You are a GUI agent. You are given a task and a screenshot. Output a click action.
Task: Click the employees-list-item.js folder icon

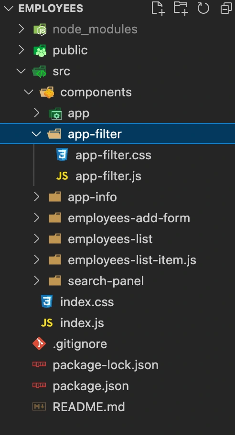point(55,260)
